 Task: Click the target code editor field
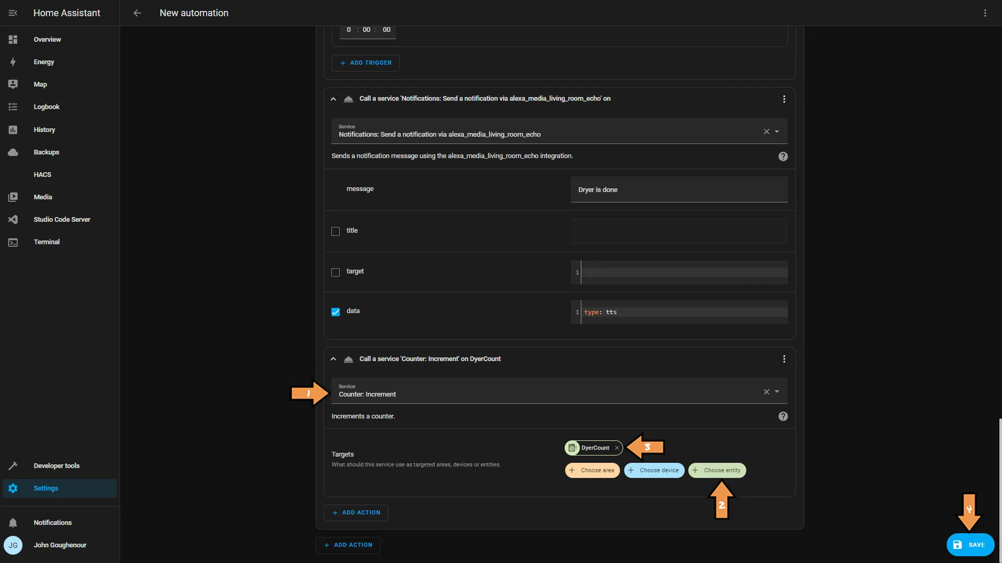pos(679,272)
